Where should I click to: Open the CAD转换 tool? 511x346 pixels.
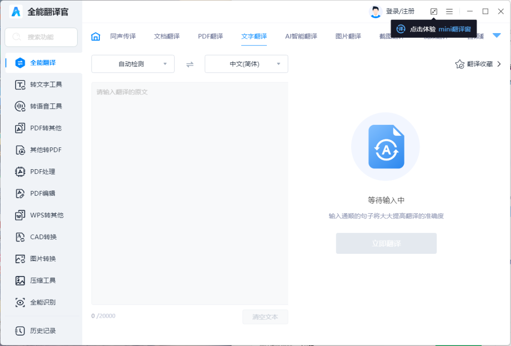coord(43,237)
